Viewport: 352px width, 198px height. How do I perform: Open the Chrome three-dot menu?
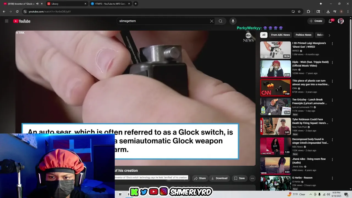(x=348, y=12)
